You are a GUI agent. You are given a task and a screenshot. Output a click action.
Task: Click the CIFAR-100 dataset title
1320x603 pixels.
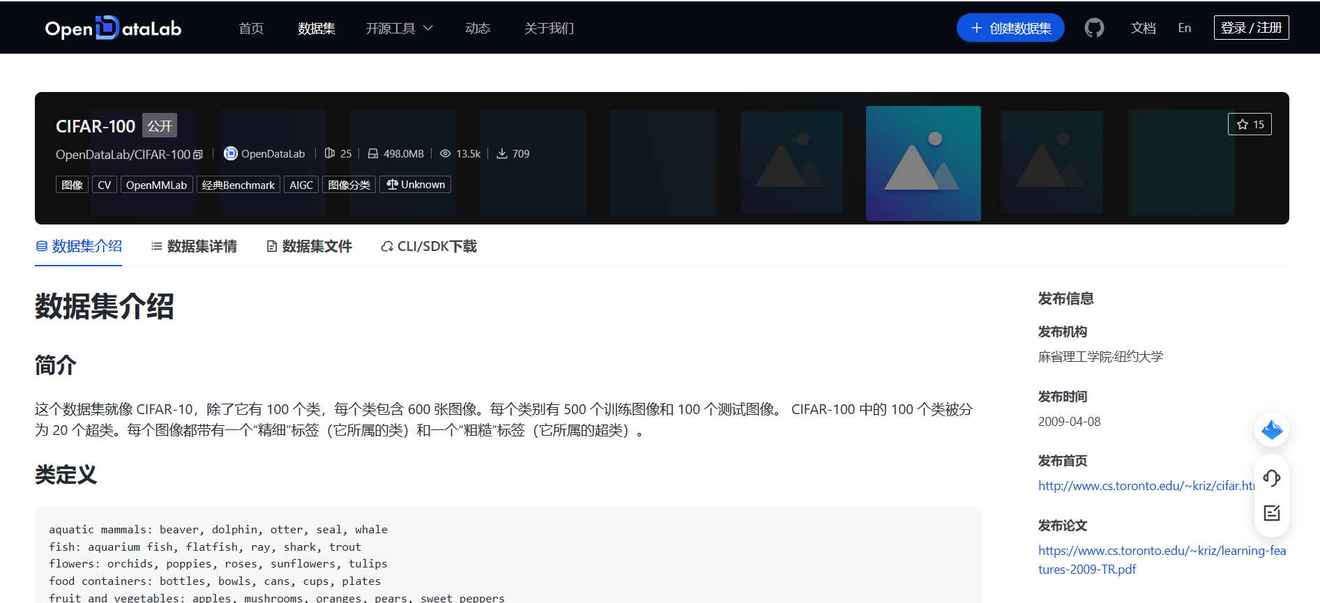[96, 126]
